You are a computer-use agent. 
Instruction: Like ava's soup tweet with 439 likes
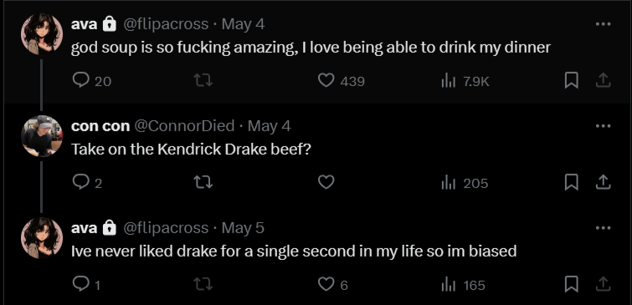coord(341,80)
